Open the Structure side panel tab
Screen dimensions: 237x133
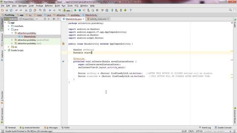[x=2, y=40]
